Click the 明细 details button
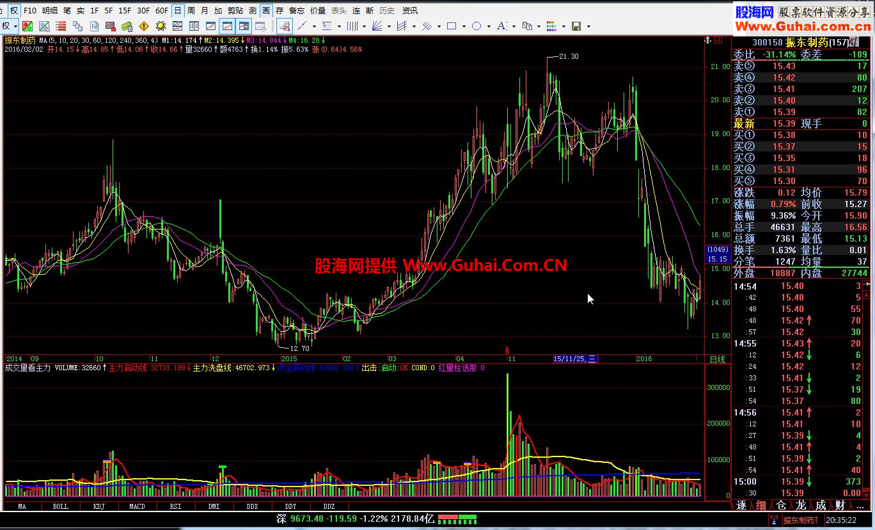 [50, 10]
